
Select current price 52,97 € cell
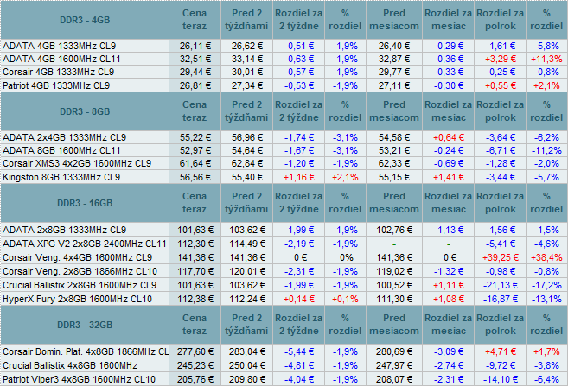[195, 150]
